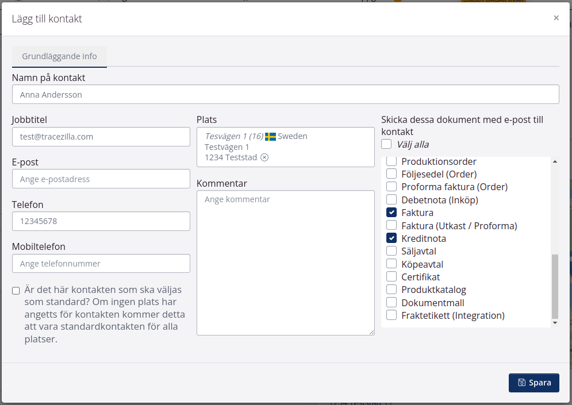Viewport: 572px width, 405px height.
Task: Click the Spara save button
Action: click(533, 383)
